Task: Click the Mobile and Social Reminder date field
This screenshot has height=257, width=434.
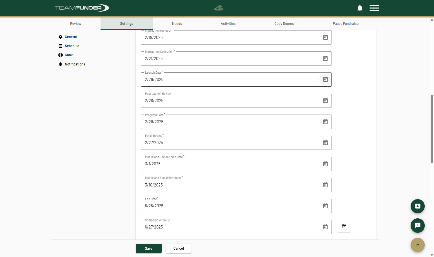Action: [236, 185]
